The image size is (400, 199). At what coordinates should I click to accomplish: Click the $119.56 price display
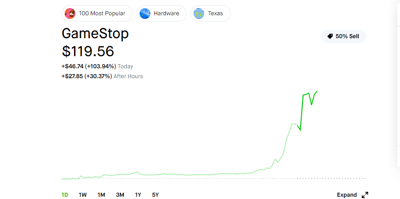pos(88,51)
